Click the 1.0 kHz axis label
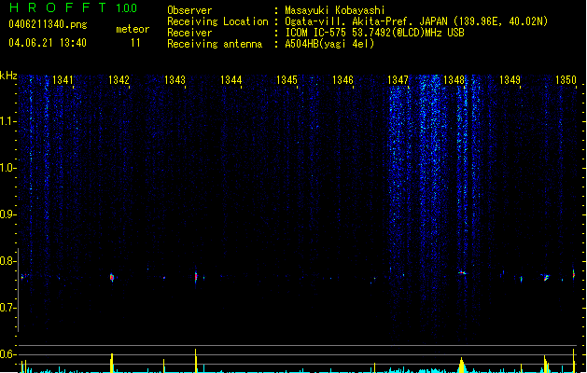Viewport: 587px width, 373px height. tap(7, 168)
